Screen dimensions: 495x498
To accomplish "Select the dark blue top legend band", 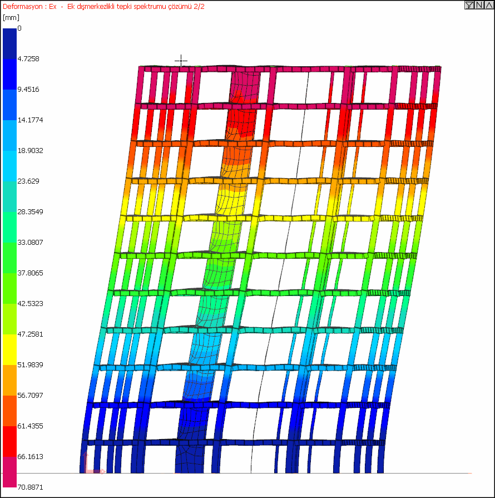I will 9,43.
